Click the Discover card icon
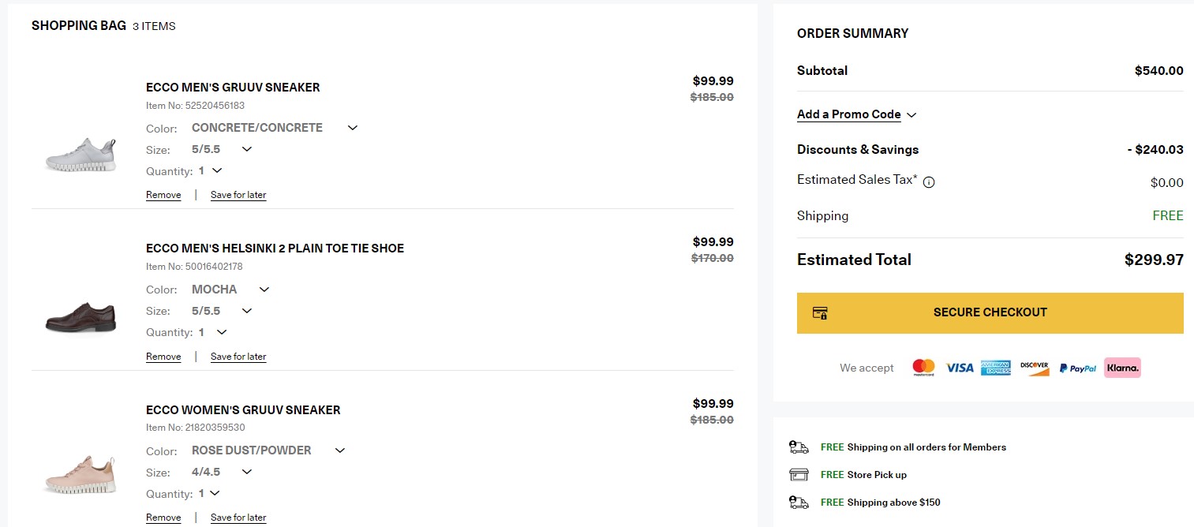The width and height of the screenshot is (1194, 527). pyautogui.click(x=1034, y=368)
